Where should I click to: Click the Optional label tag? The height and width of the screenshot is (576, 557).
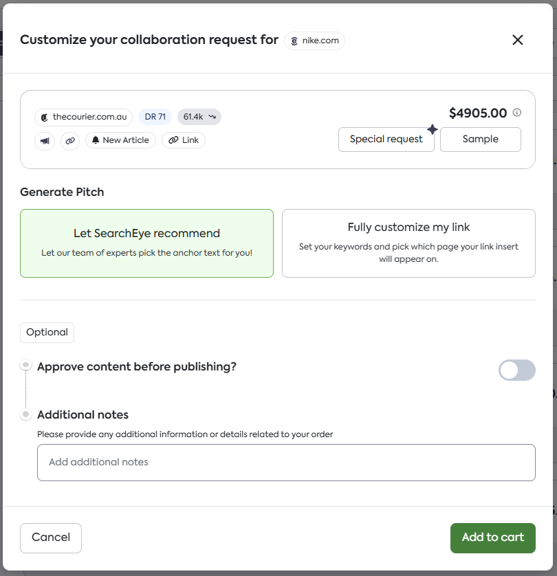[x=47, y=332]
